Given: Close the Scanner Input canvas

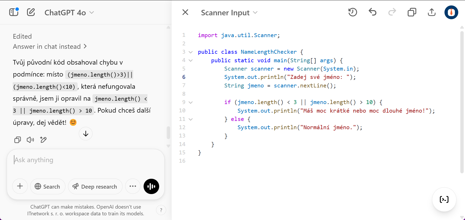Looking at the screenshot, I should (x=185, y=12).
